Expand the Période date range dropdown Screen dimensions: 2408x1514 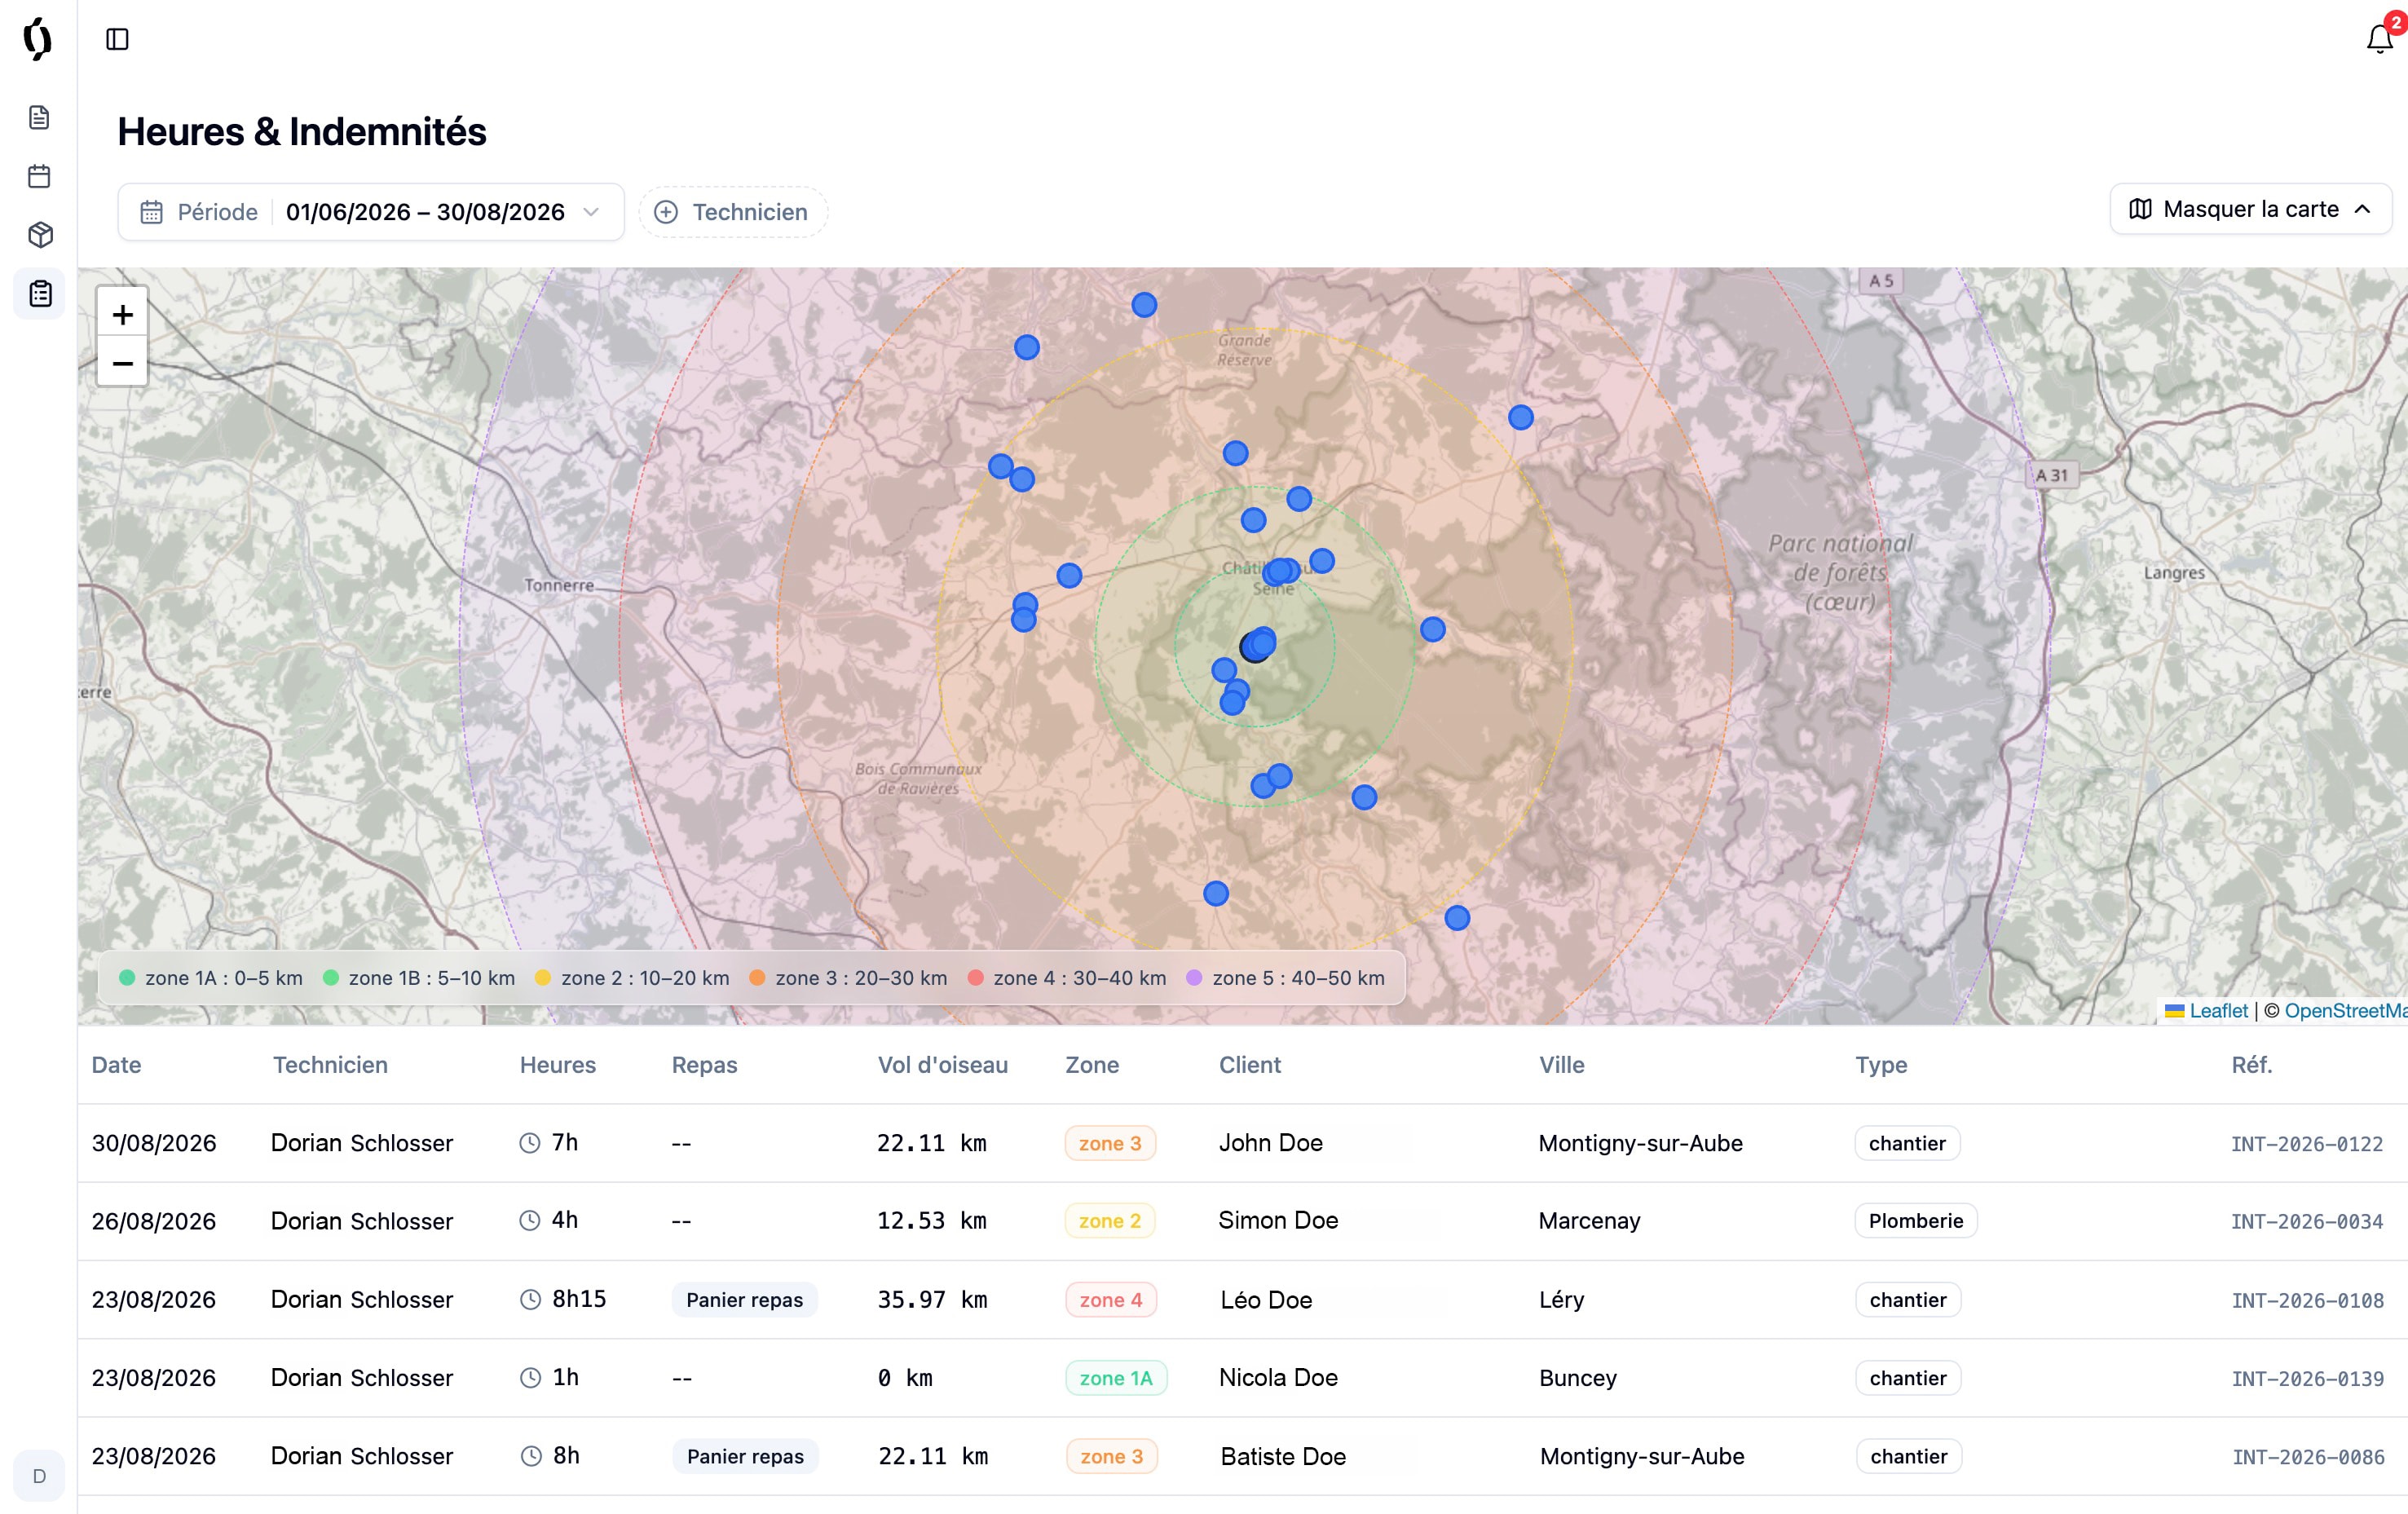[x=371, y=212]
